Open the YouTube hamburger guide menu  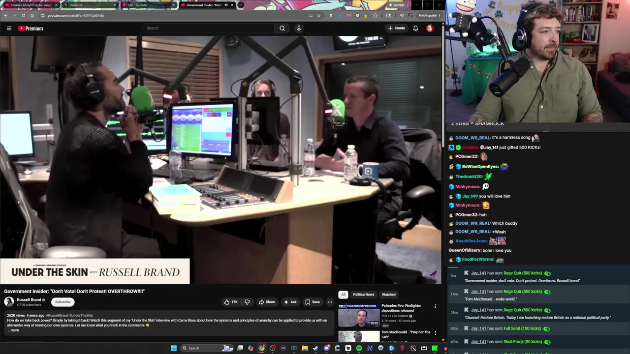9,28
